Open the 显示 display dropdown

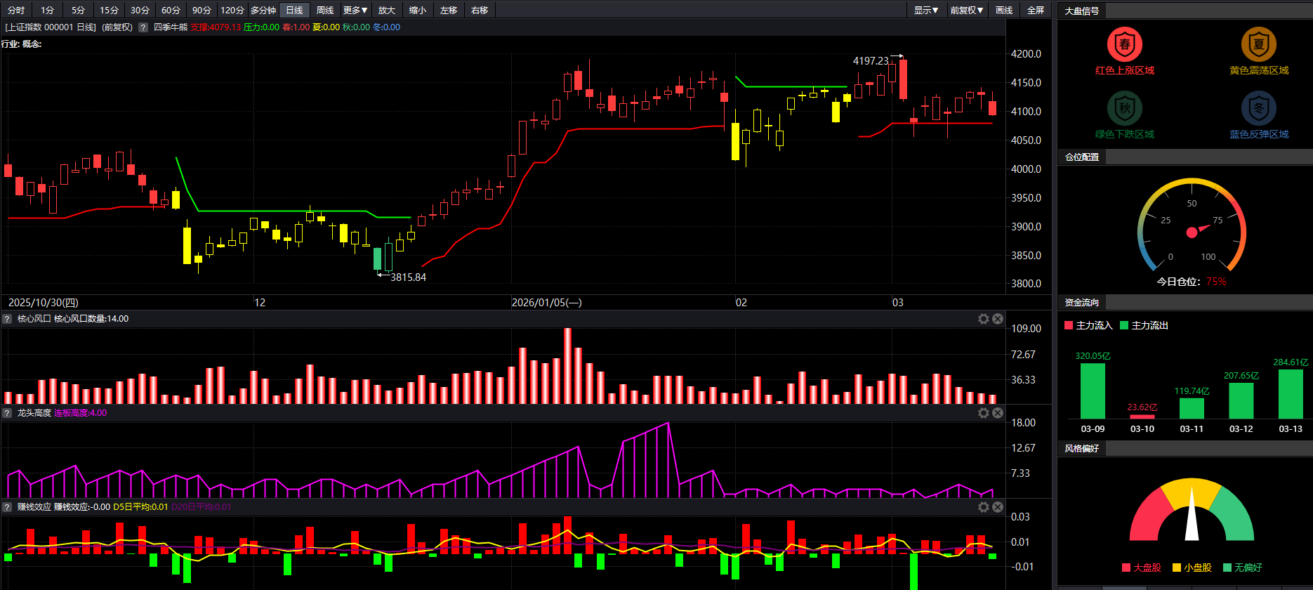click(926, 10)
